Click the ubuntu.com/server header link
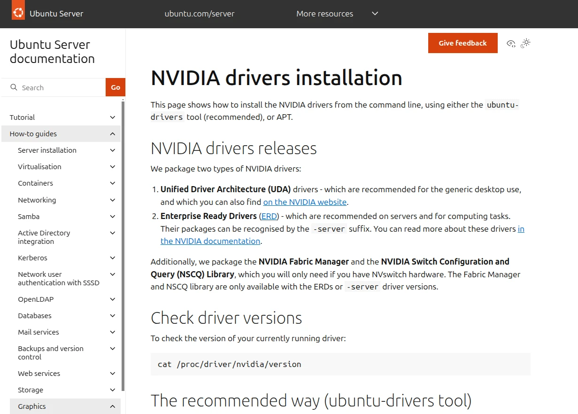The width and height of the screenshot is (578, 414). [x=199, y=14]
